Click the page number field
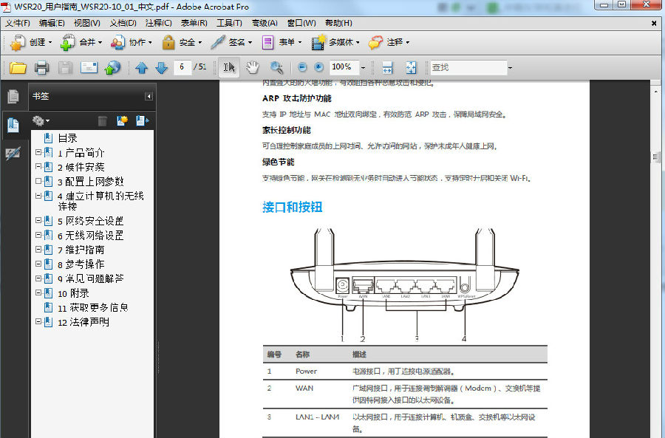This screenshot has height=438, width=665. (x=183, y=67)
